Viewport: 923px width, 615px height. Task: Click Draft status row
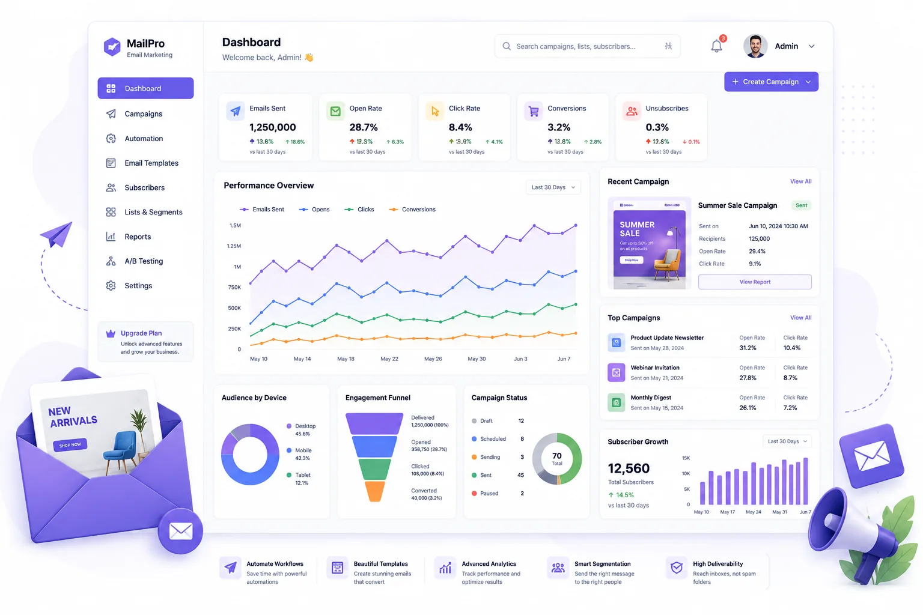click(x=498, y=421)
